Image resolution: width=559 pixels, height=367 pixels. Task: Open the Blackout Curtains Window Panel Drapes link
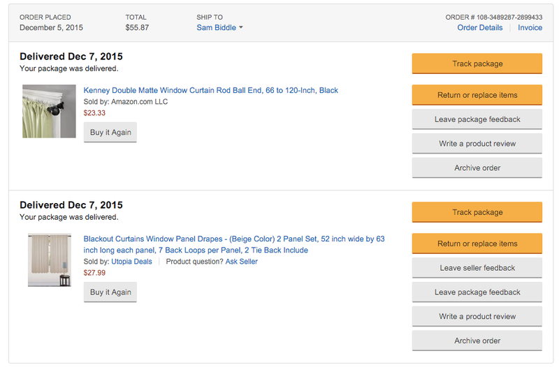[x=234, y=244]
